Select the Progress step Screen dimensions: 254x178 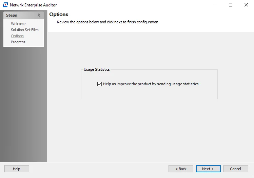pos(18,42)
